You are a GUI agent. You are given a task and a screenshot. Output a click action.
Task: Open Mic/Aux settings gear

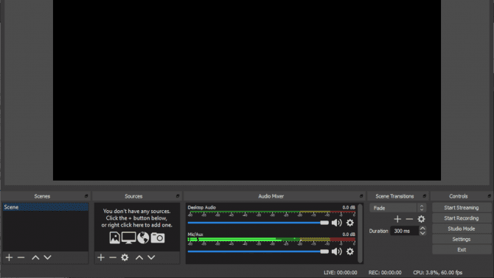[x=350, y=251]
